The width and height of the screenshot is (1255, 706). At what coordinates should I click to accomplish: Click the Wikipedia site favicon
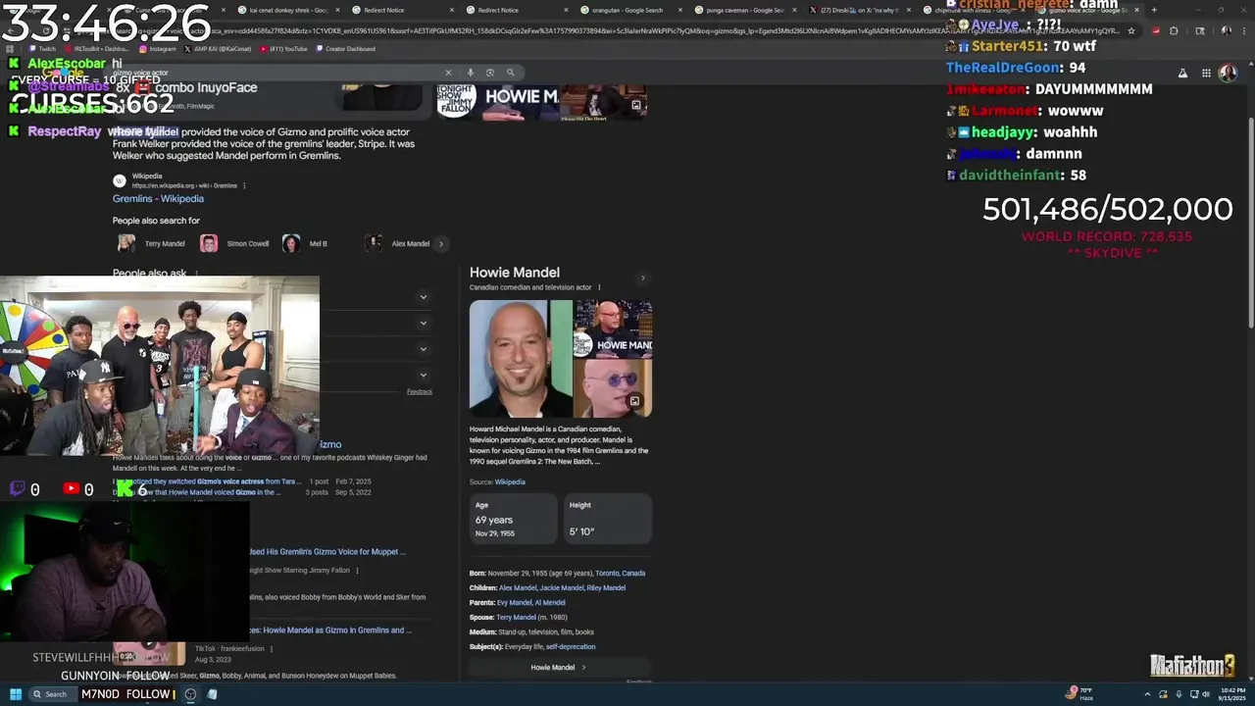coord(120,180)
